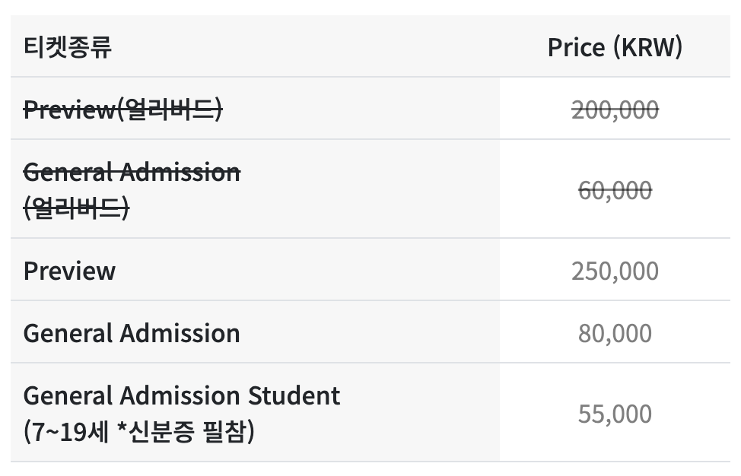Click the word Student in the last row
The width and height of the screenshot is (741, 476).
coord(294,395)
